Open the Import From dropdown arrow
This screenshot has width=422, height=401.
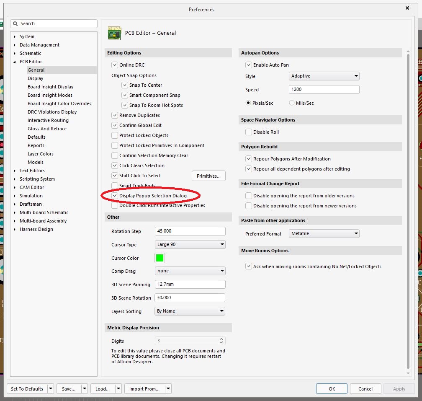168,388
